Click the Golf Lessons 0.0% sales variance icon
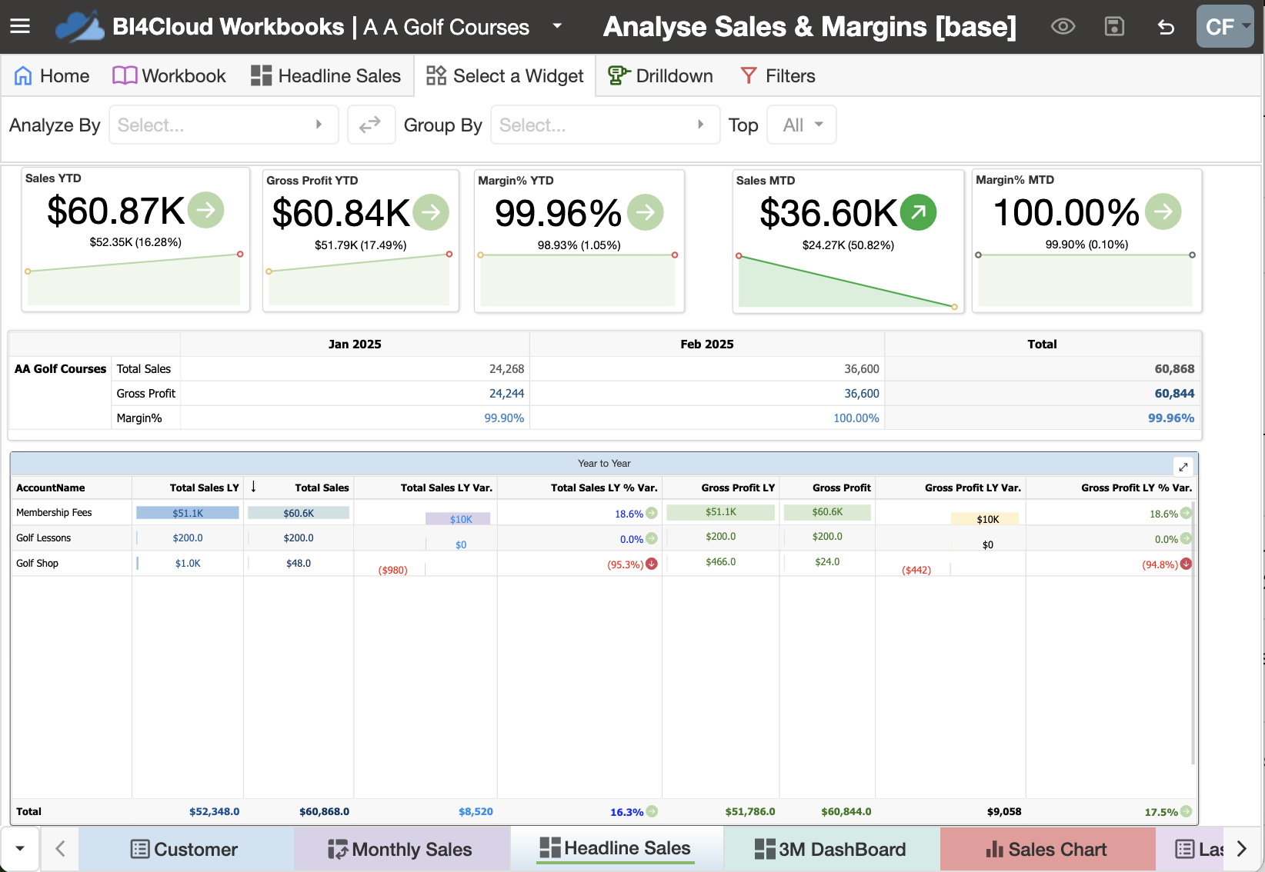Viewport: 1265px width, 872px height. (x=652, y=538)
